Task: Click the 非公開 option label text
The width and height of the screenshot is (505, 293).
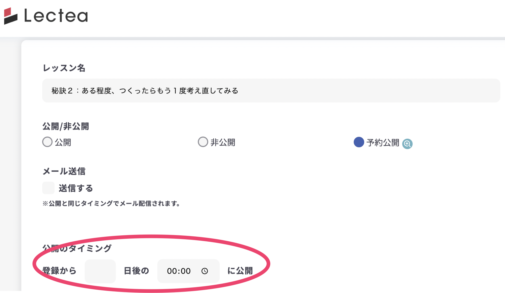Action: pyautogui.click(x=223, y=142)
